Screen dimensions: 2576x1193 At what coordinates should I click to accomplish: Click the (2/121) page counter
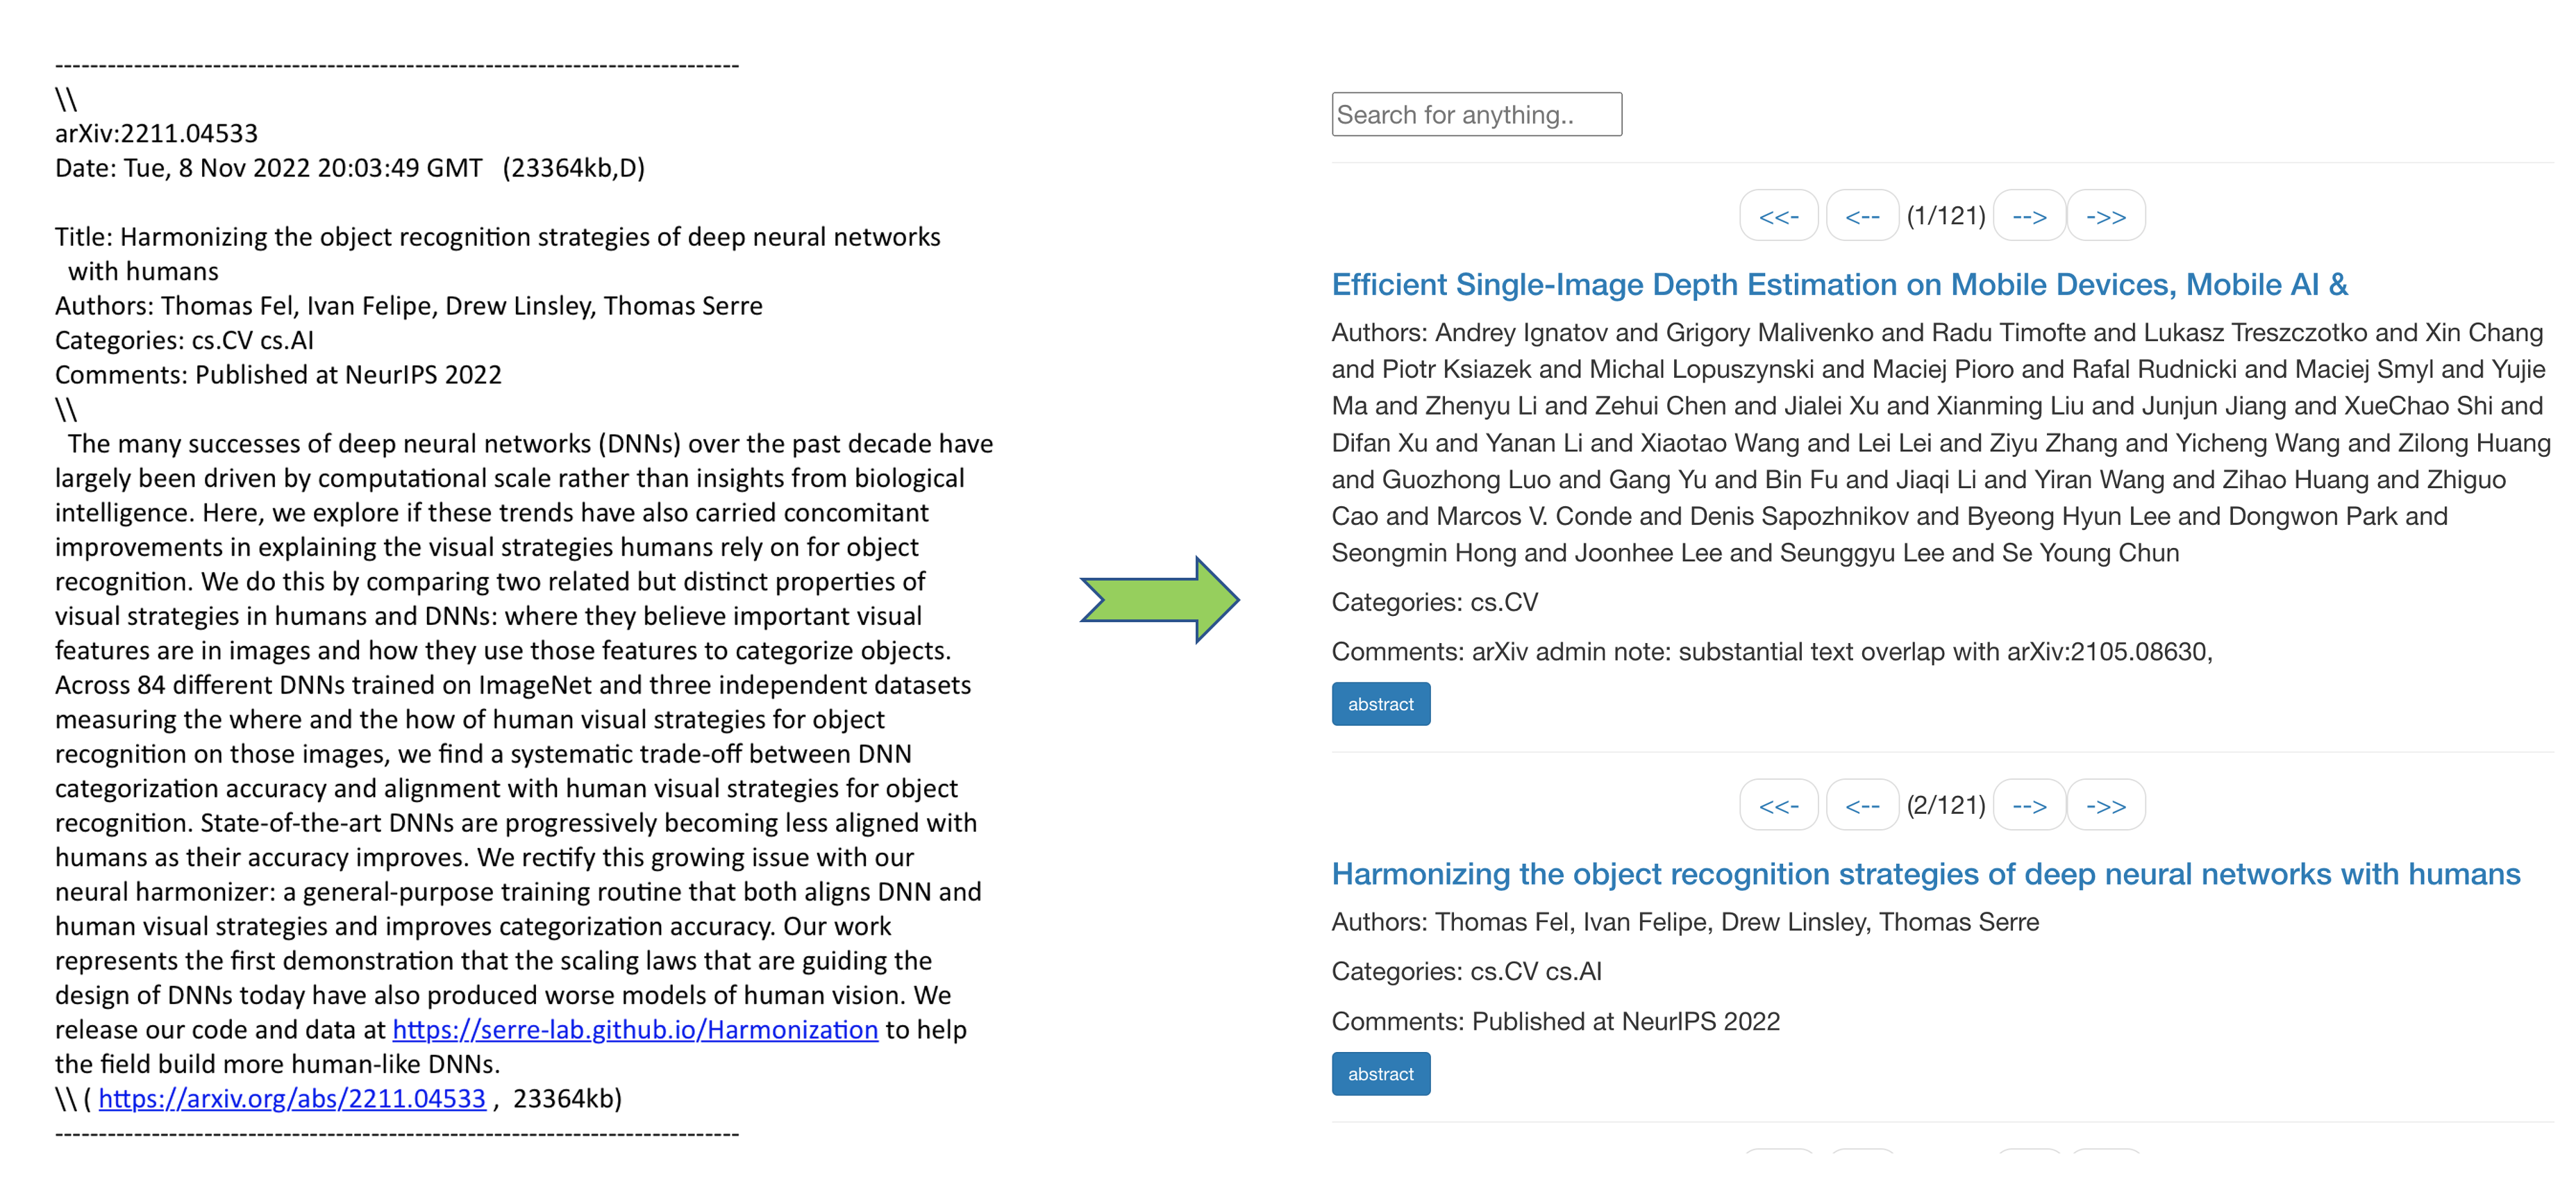pyautogui.click(x=1946, y=805)
